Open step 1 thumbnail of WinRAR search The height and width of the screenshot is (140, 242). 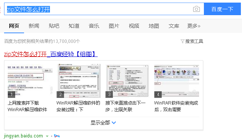pos(30,81)
